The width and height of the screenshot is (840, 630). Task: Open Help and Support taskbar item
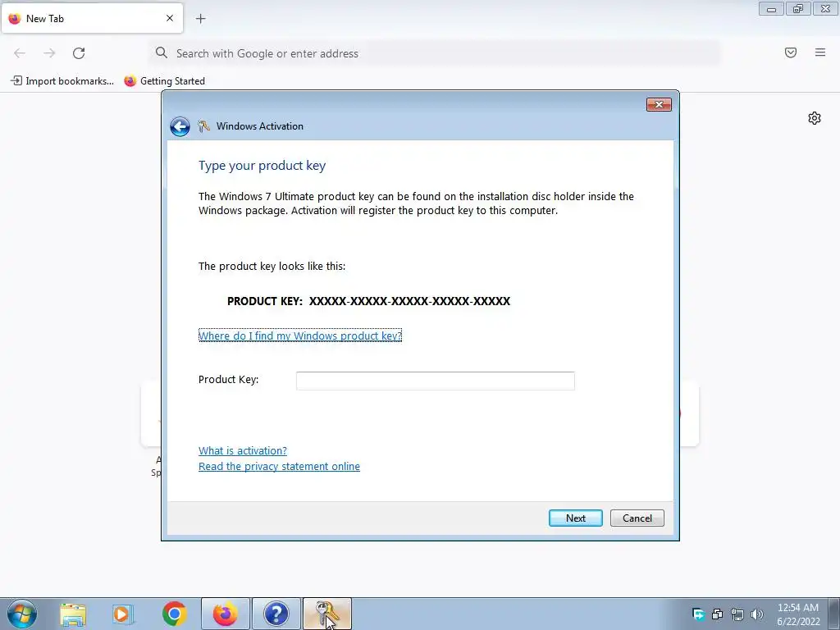tap(276, 614)
